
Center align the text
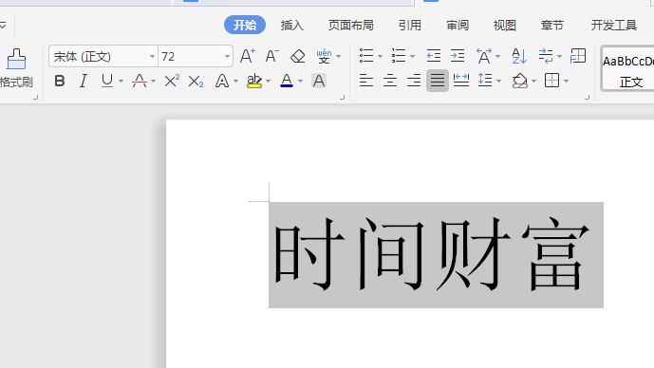point(390,80)
